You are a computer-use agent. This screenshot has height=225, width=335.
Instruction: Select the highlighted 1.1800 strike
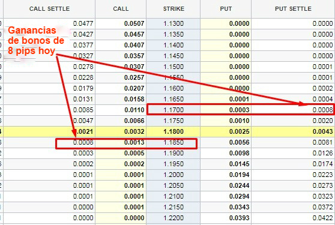tap(174, 131)
